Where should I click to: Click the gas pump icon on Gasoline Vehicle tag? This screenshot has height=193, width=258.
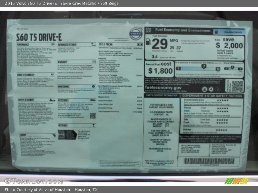pos(217,32)
